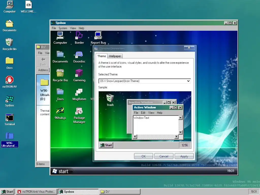Viewport: 260px width, 195px height.
Task: Maximize the Sysbox window
Action: (230, 23)
